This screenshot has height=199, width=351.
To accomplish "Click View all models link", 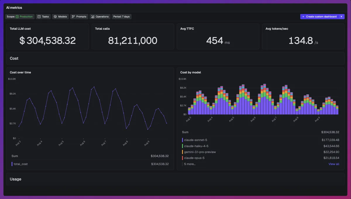I will tap(334, 164).
